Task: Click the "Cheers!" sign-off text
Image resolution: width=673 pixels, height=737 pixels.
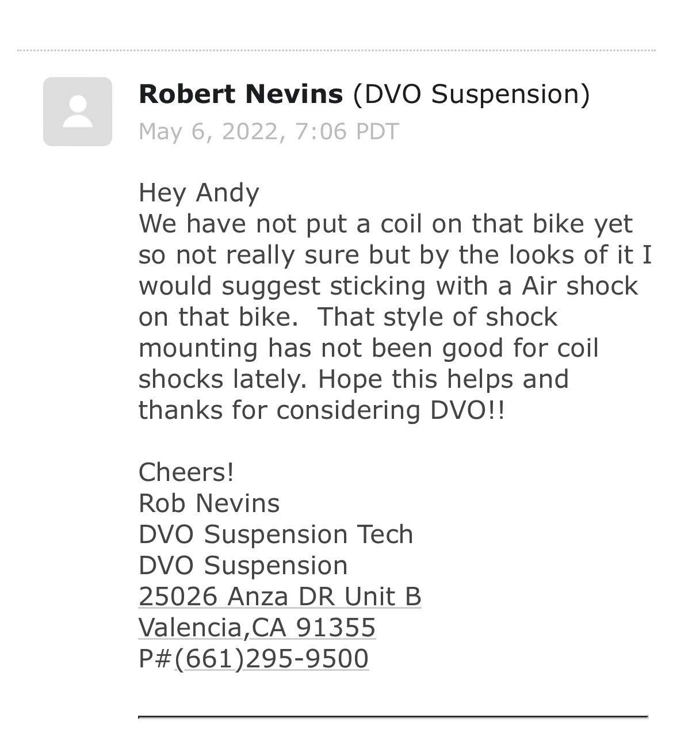Action: 186,472
